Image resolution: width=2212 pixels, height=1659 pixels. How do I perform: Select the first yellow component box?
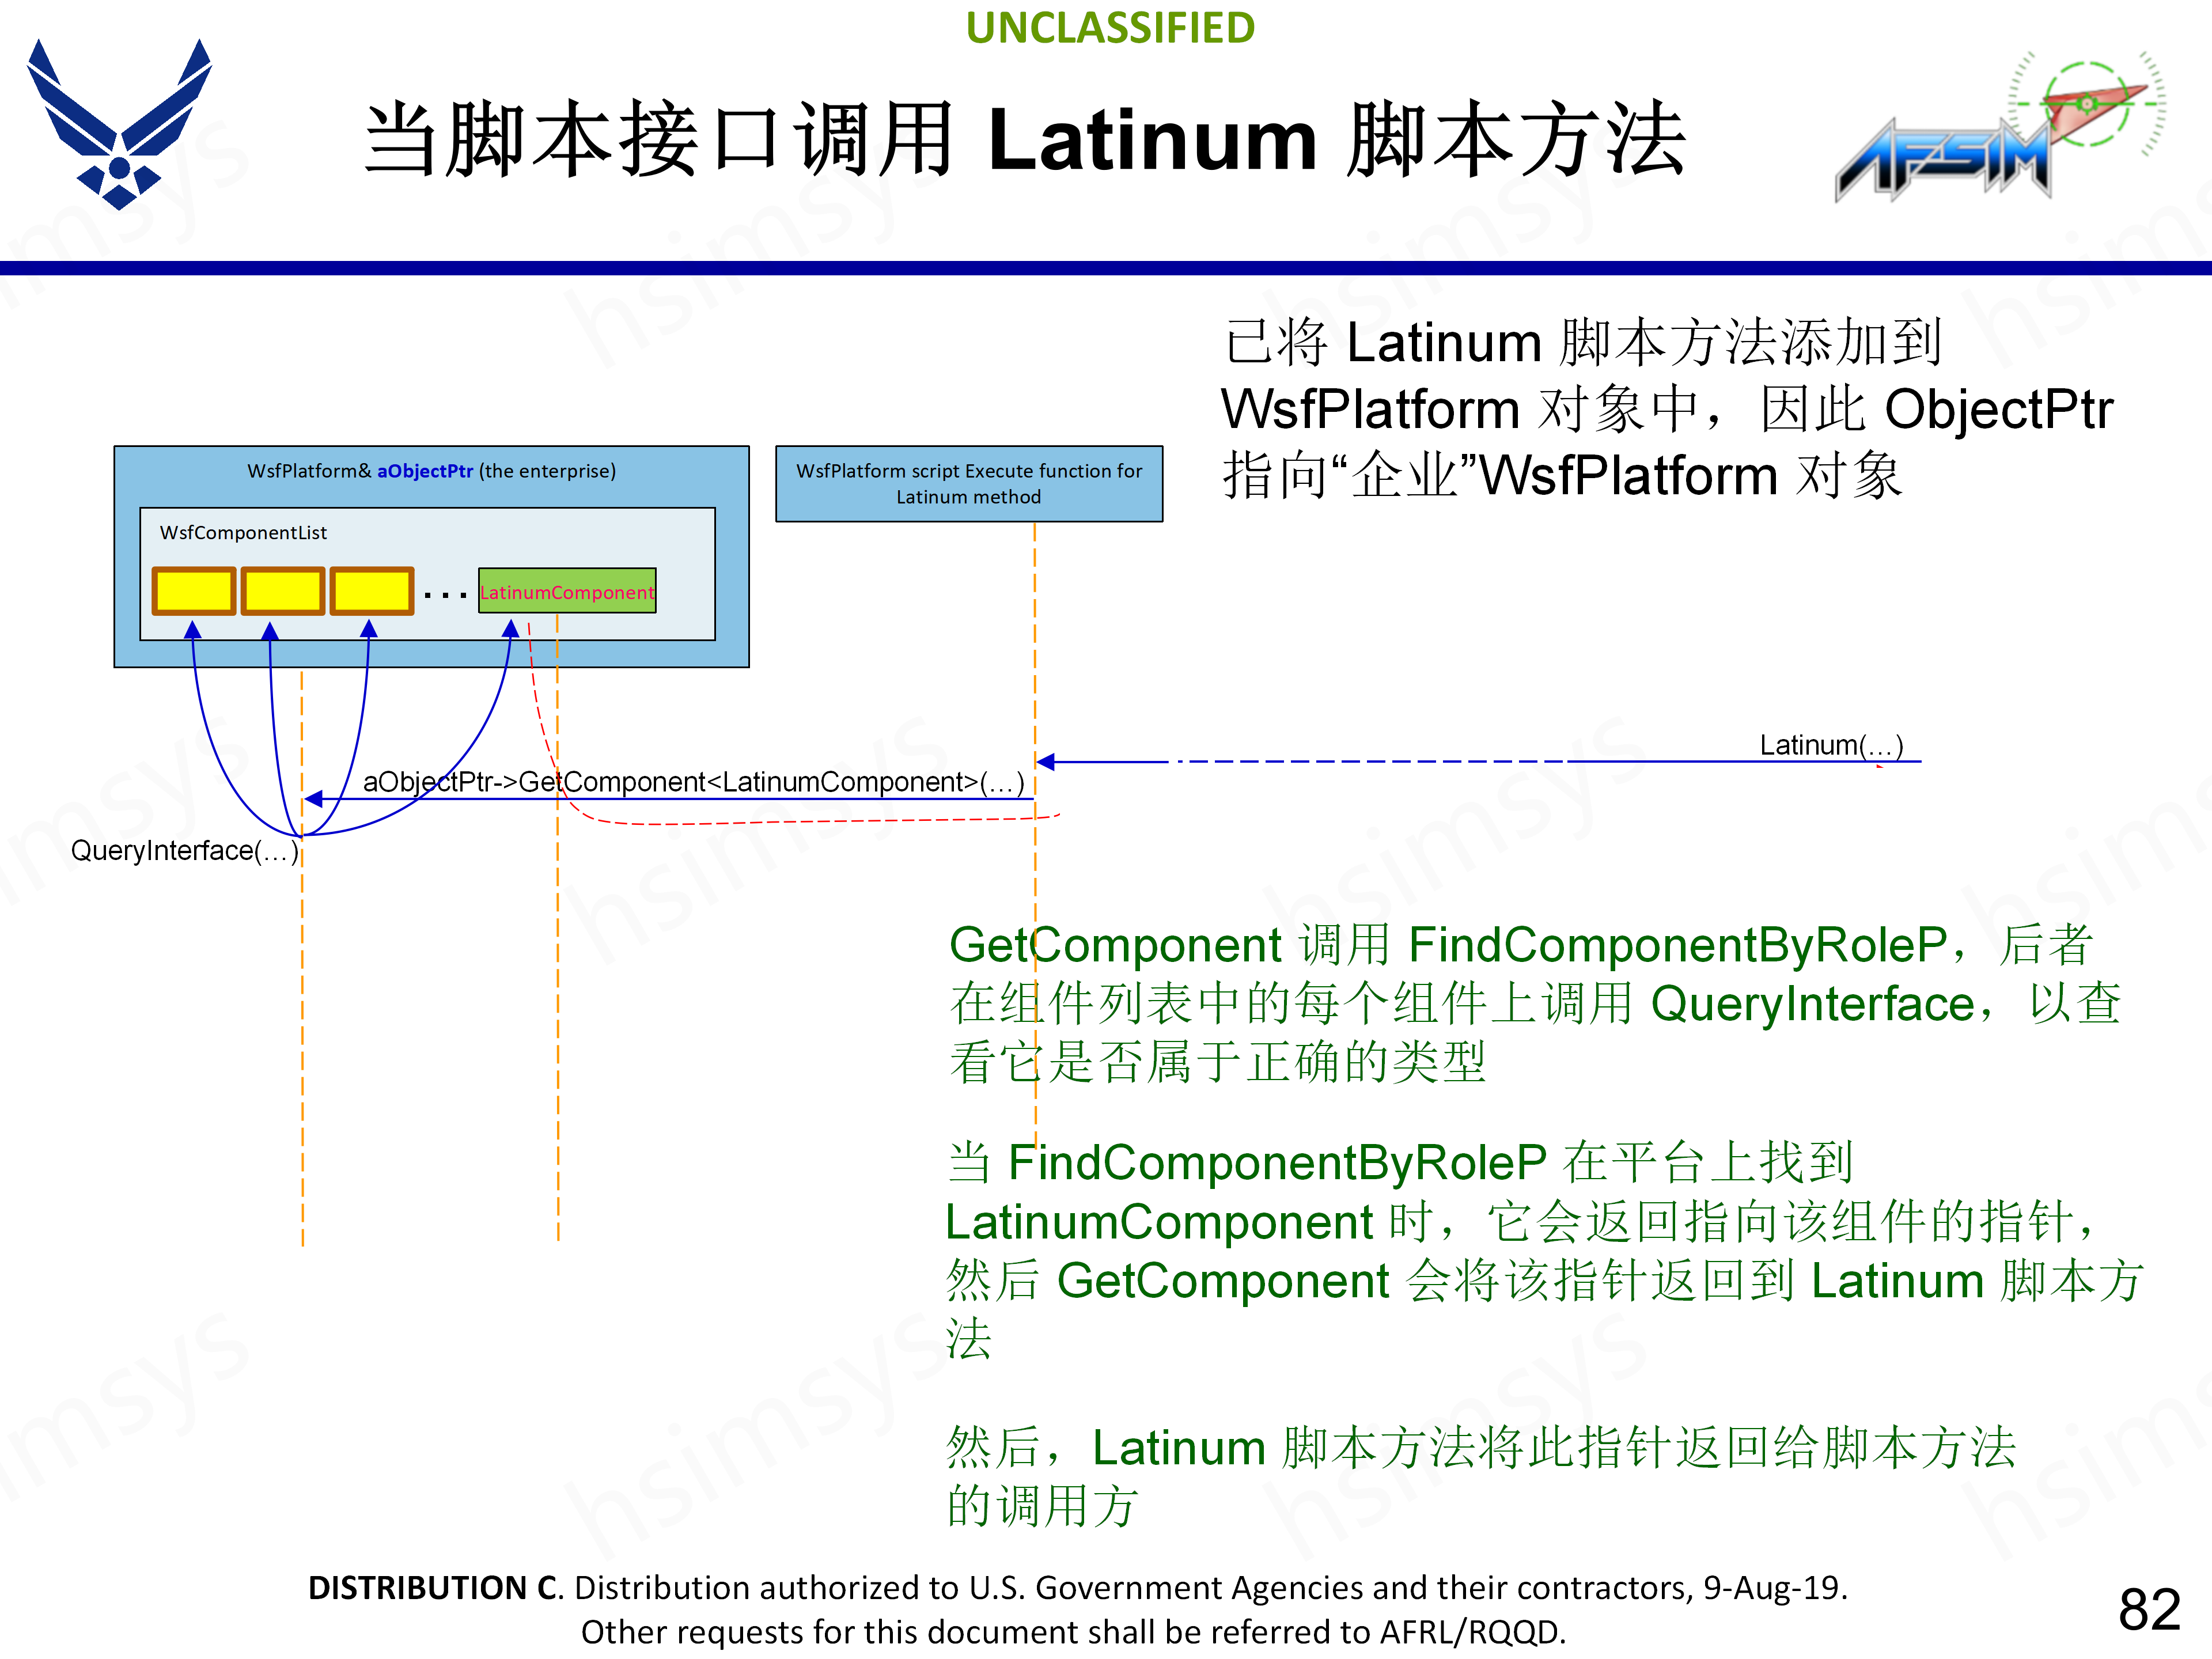(194, 591)
